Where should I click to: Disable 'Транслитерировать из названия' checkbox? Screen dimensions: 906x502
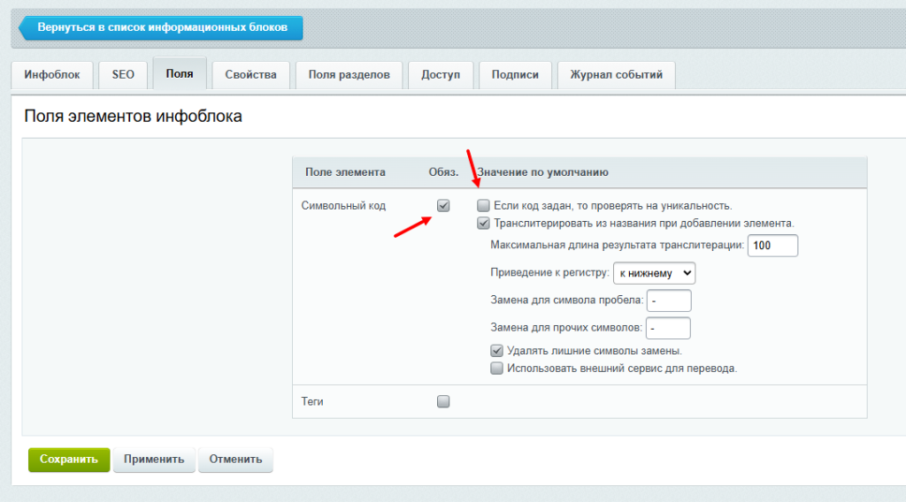tap(483, 224)
